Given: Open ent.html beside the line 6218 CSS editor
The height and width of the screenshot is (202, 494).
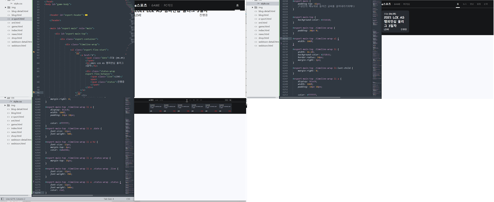Looking at the screenshot, I should coord(263,23).
